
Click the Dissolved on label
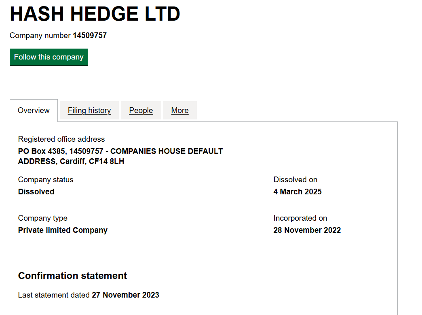295,180
